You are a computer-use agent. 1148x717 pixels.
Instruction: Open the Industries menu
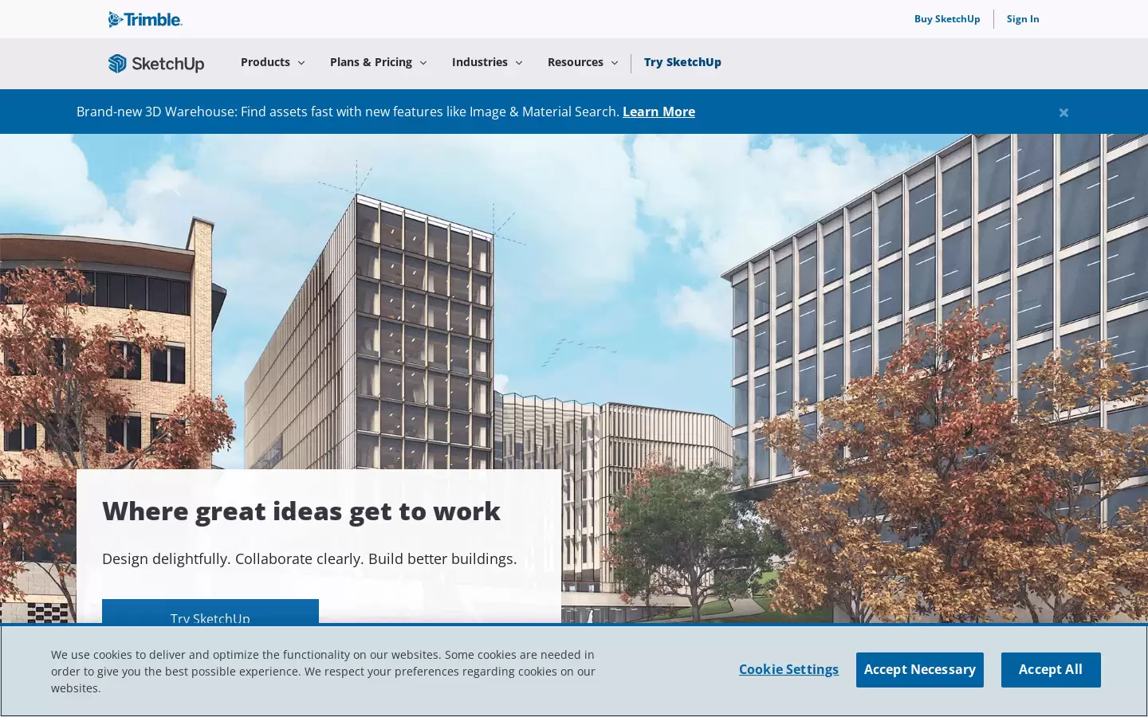pyautogui.click(x=480, y=62)
